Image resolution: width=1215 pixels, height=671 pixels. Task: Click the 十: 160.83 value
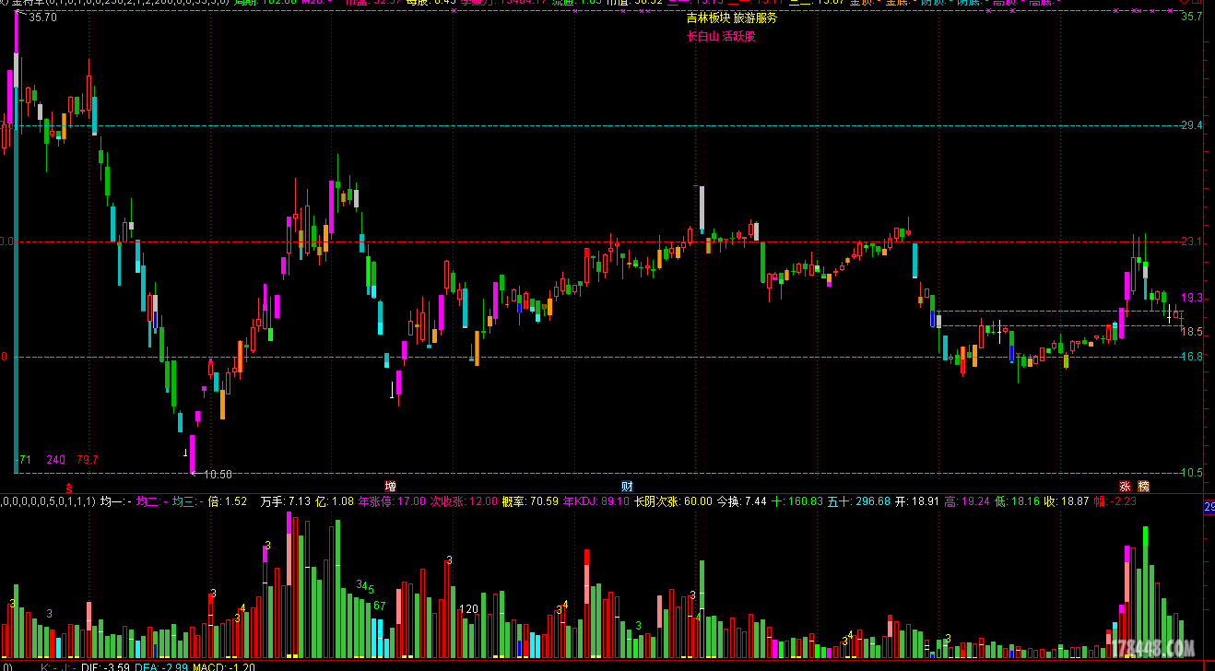tap(796, 501)
